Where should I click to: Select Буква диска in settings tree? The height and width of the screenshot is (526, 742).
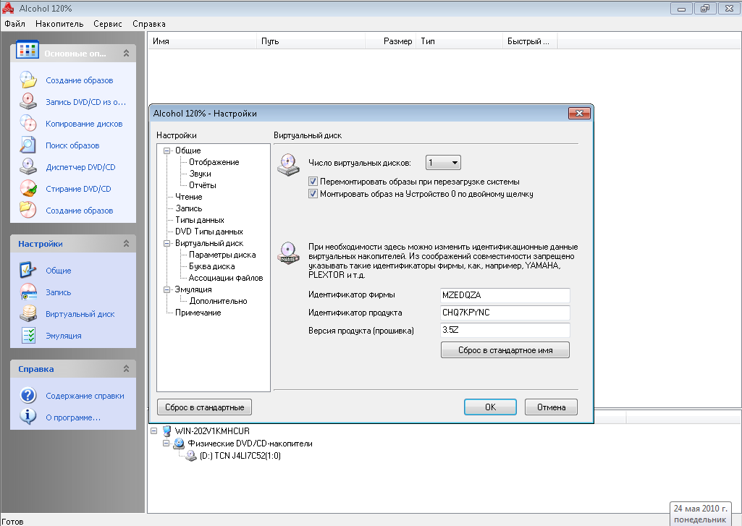pos(212,267)
